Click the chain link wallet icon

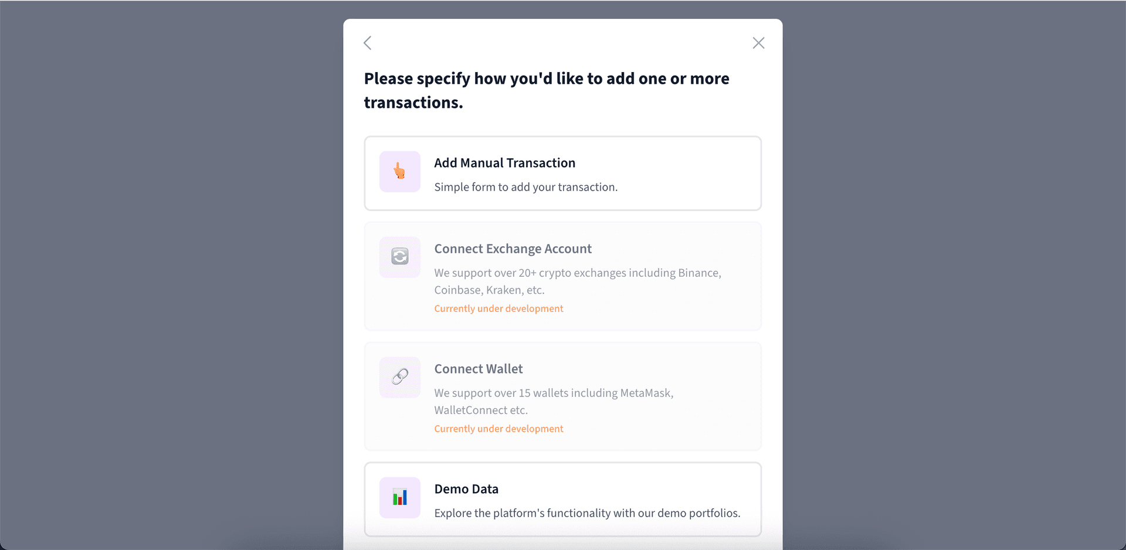tap(400, 377)
